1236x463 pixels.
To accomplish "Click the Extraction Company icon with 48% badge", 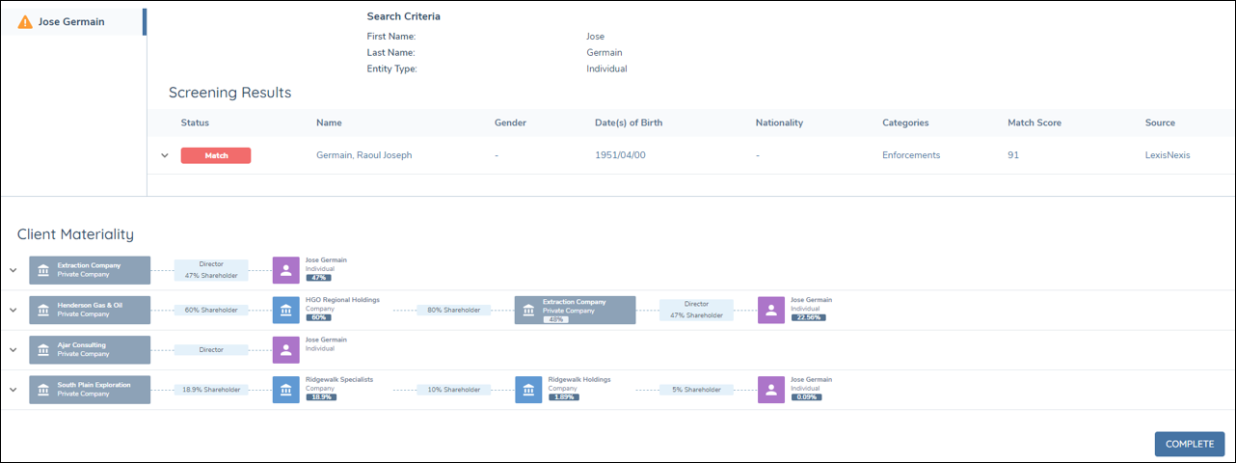I will pyautogui.click(x=528, y=310).
